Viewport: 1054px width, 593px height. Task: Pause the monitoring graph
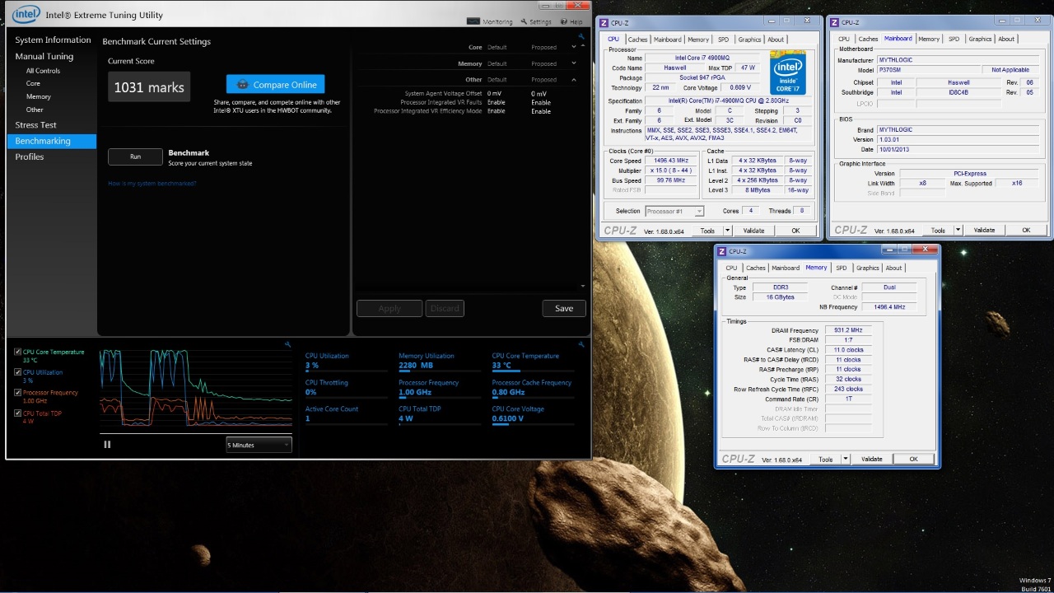pyautogui.click(x=107, y=445)
